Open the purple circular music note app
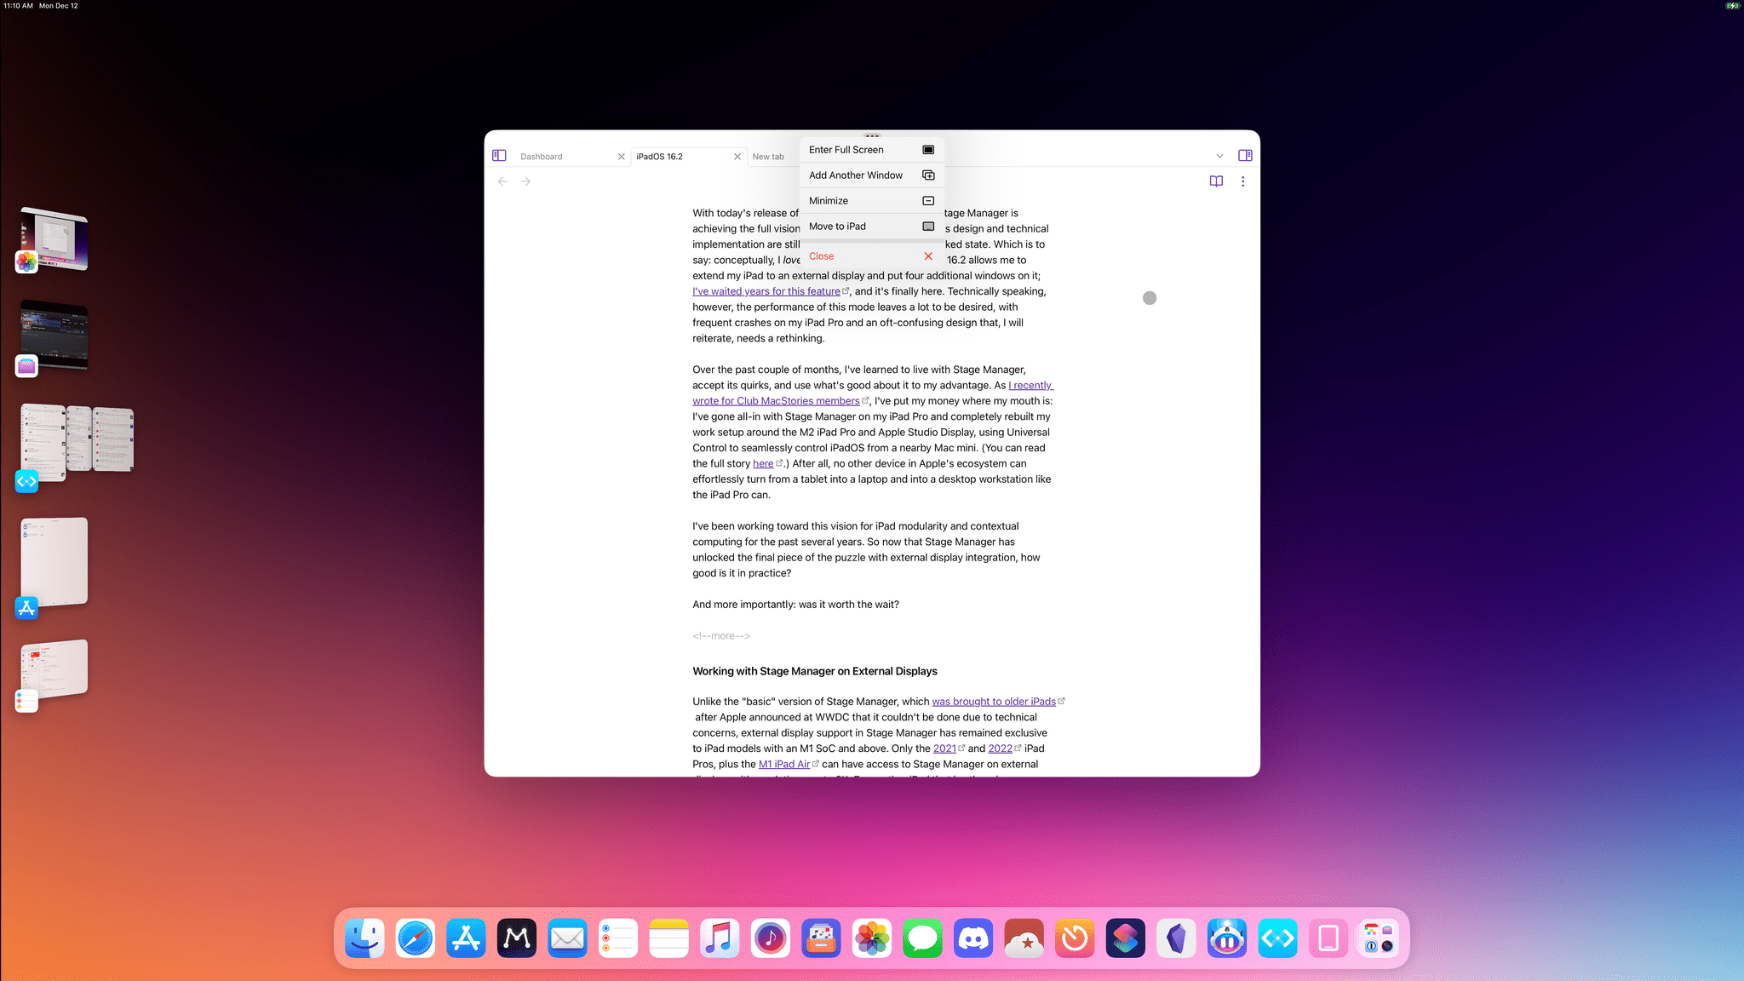1744x981 pixels. 770,938
